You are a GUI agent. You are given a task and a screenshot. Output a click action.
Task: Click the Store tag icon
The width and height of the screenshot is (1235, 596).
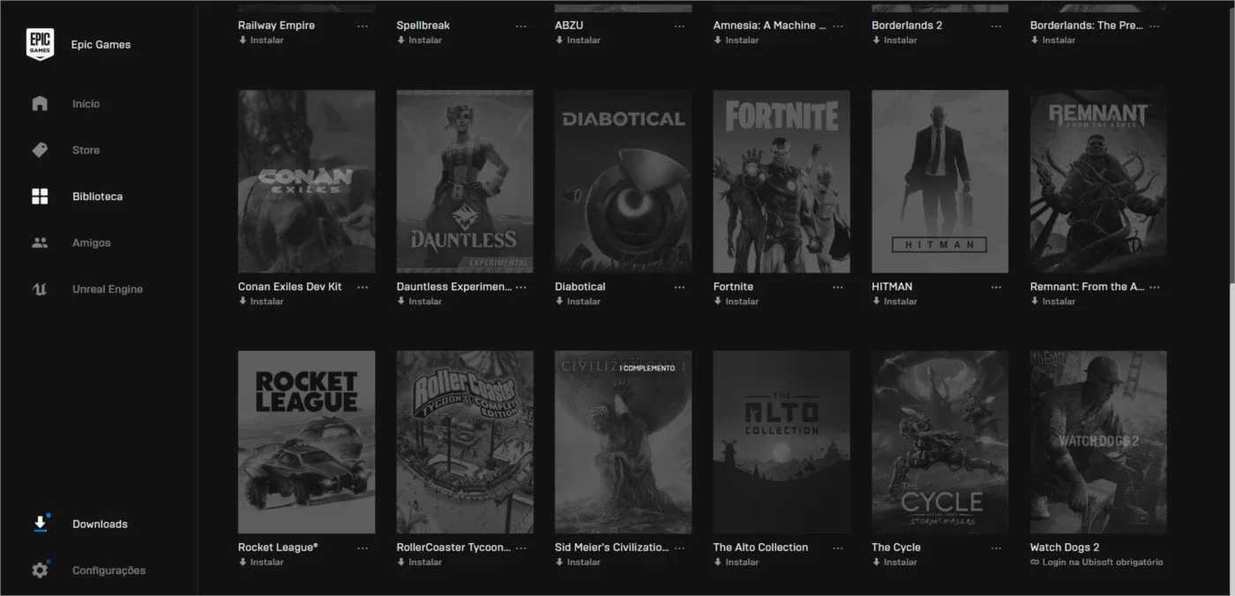click(40, 150)
